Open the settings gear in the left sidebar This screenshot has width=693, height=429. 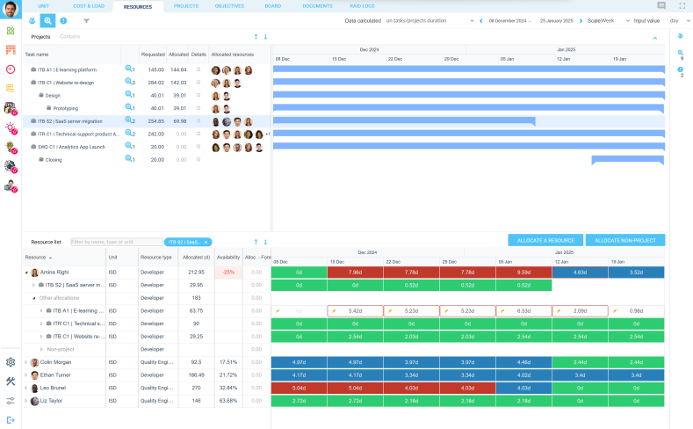pyautogui.click(x=11, y=361)
